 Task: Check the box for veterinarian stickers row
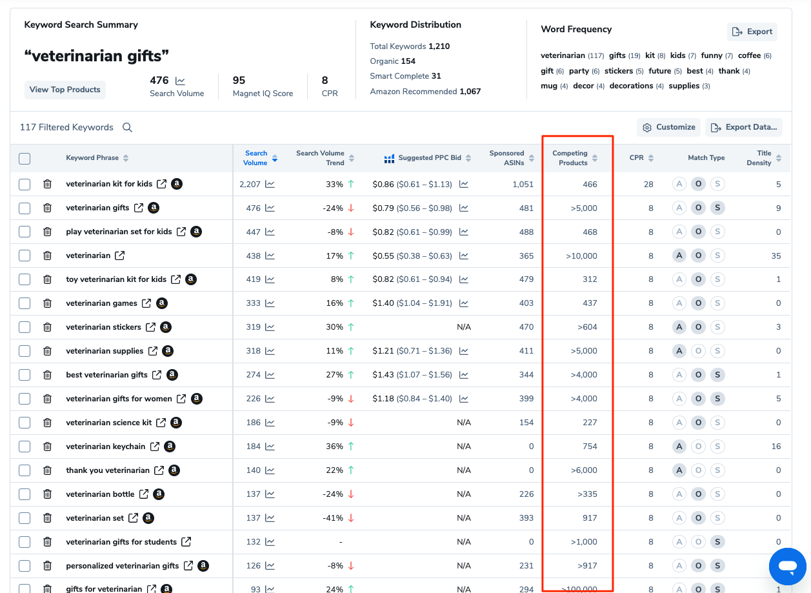click(25, 327)
